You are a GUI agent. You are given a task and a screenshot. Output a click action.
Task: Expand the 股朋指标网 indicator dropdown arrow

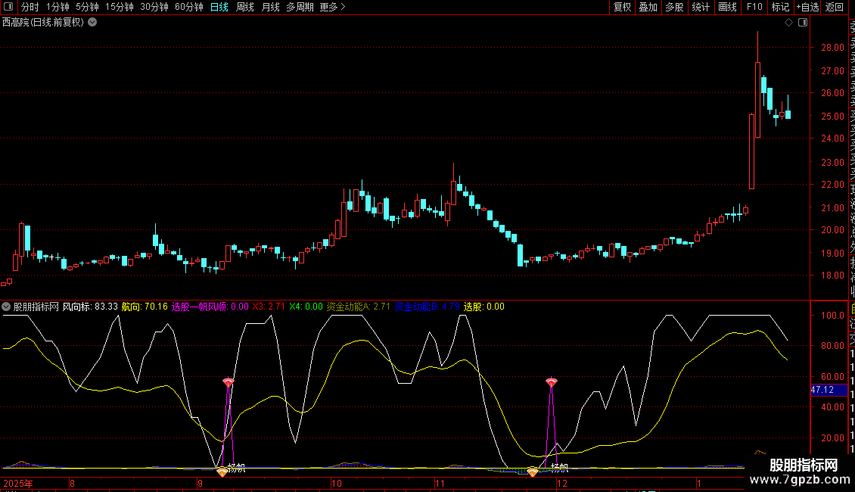[x=7, y=307]
